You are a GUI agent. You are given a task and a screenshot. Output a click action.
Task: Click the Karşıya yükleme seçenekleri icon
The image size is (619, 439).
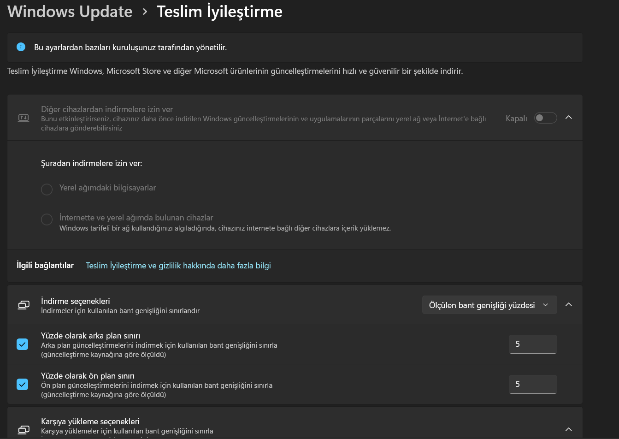[x=24, y=429]
